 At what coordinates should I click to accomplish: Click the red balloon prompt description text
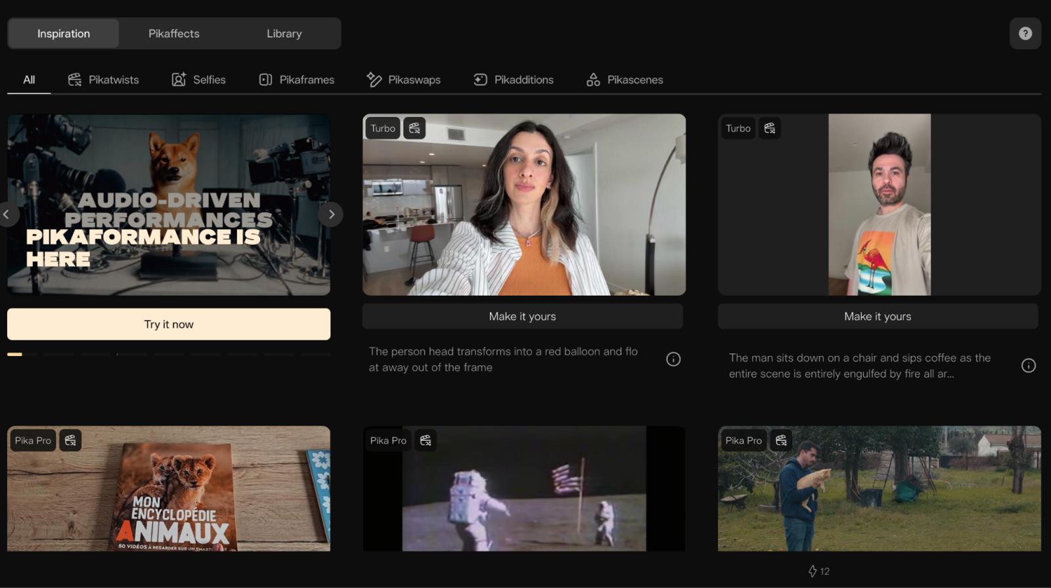coord(503,359)
